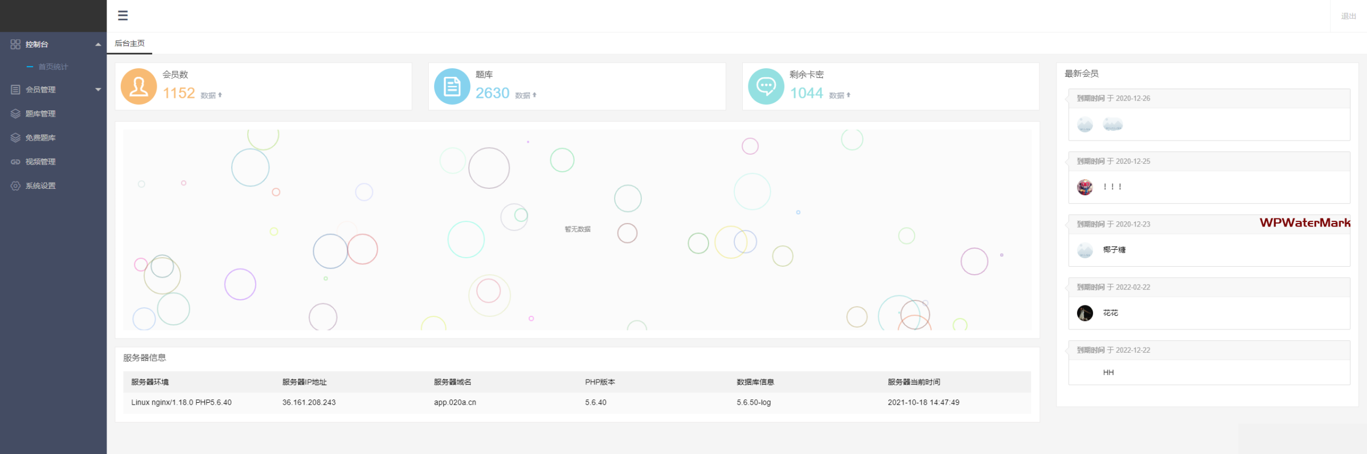
Task: Click the 系统设置 gear icon
Action: click(x=15, y=186)
